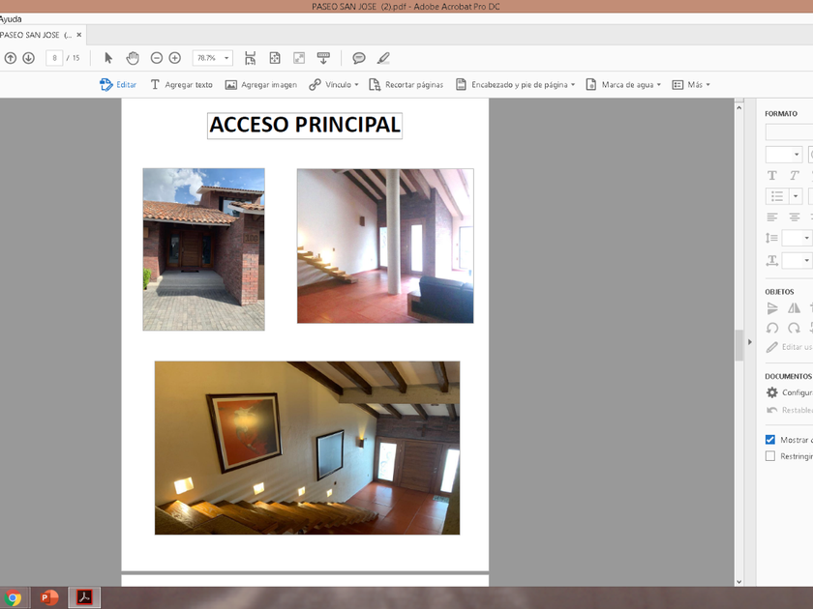813x609 pixels.
Task: Open the Ayuda menu
Action: click(x=11, y=18)
